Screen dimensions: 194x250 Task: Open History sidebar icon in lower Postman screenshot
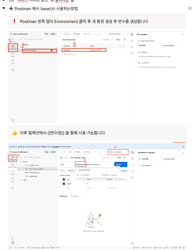coord(13,173)
